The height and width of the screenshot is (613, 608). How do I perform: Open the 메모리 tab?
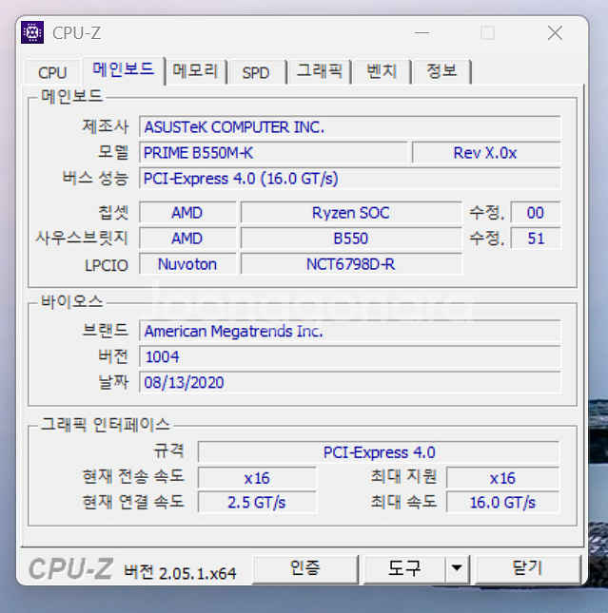coord(195,71)
